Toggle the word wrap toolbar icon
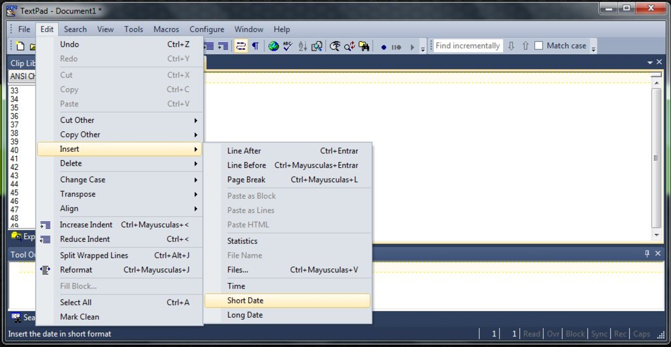The width and height of the screenshot is (671, 347). (241, 46)
